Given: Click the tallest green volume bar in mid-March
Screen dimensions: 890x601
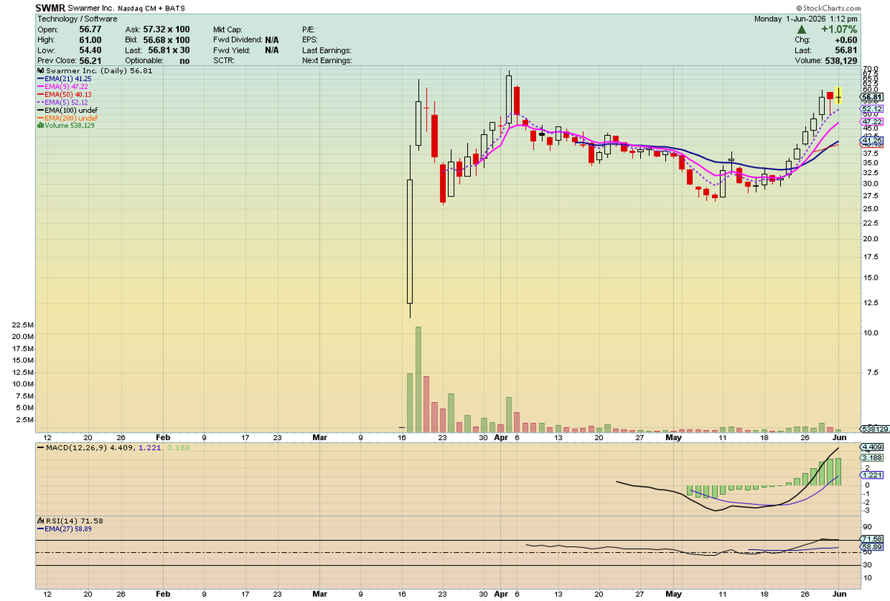Looking at the screenshot, I should click(x=418, y=379).
